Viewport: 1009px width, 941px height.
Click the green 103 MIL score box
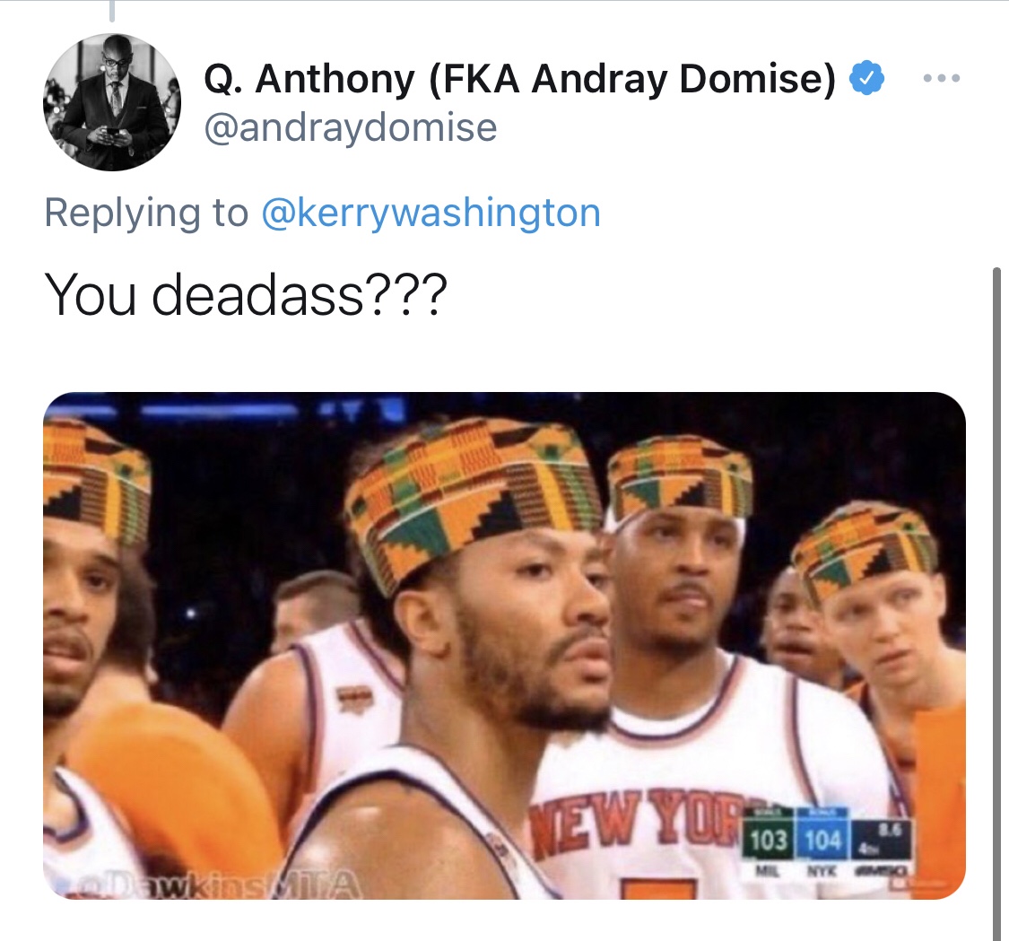point(769,840)
